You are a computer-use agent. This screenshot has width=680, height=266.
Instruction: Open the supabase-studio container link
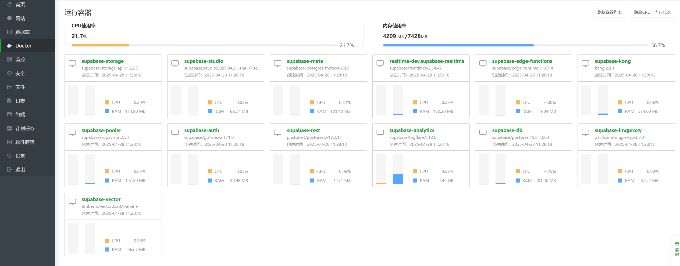coord(204,61)
